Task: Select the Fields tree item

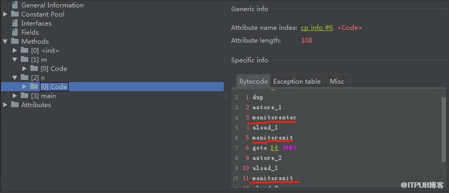Action: pyautogui.click(x=30, y=33)
